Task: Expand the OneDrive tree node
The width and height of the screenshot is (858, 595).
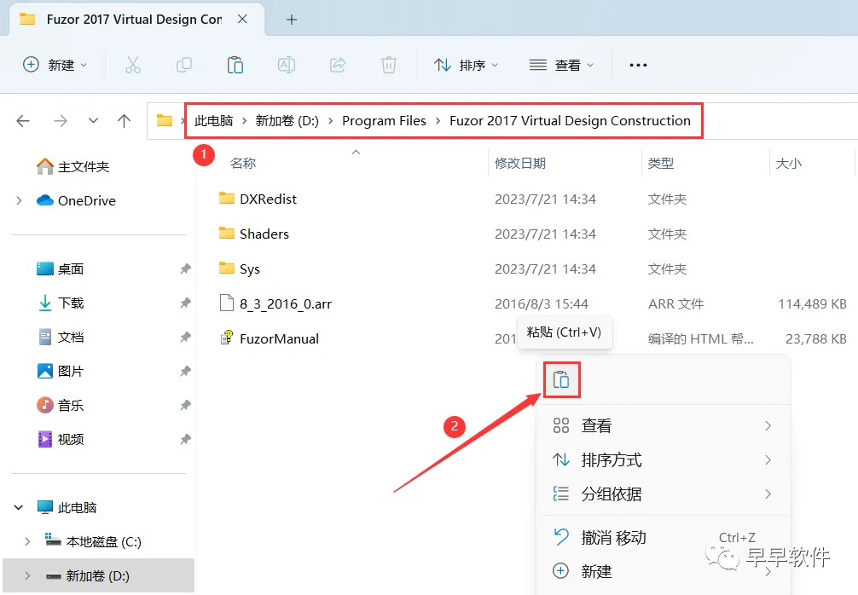Action: (x=19, y=200)
